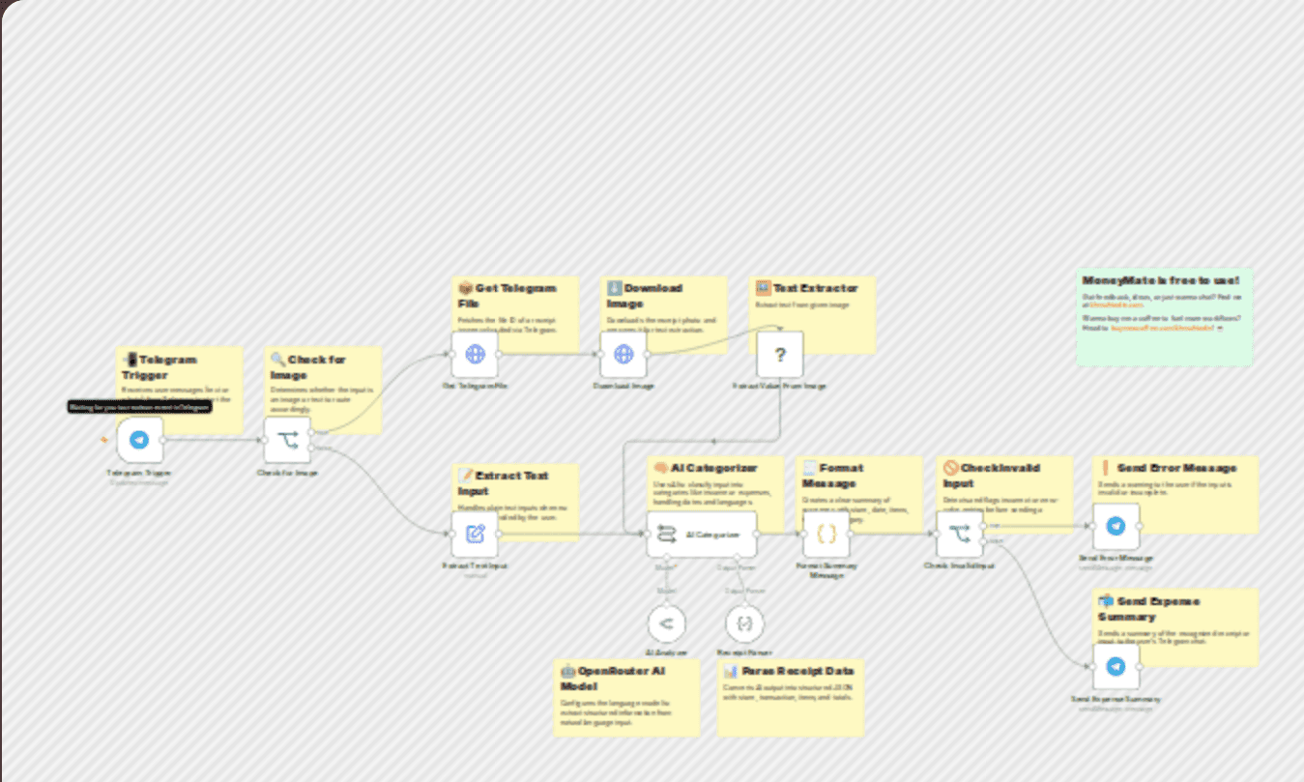Open the Send Expense Summary Telegram node
The image size is (1304, 782).
1116,667
